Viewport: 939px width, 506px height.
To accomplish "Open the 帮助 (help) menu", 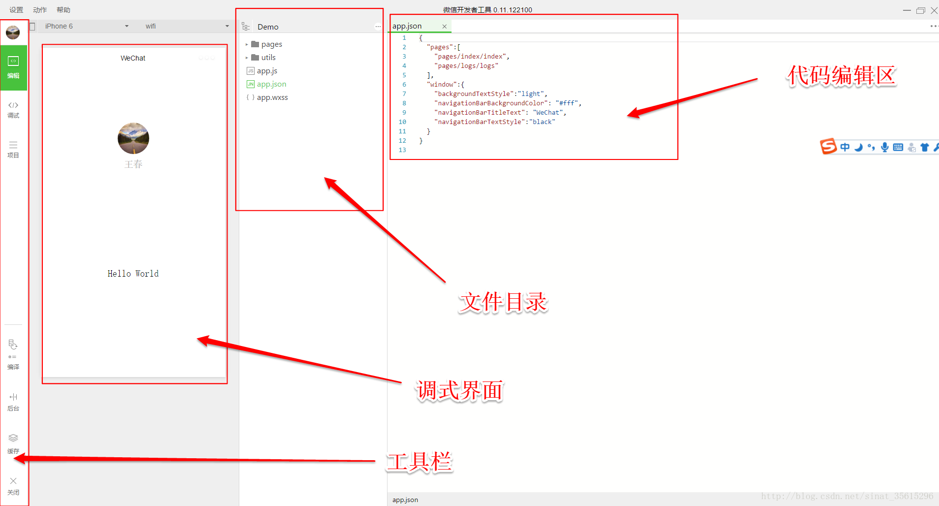I will [x=64, y=10].
